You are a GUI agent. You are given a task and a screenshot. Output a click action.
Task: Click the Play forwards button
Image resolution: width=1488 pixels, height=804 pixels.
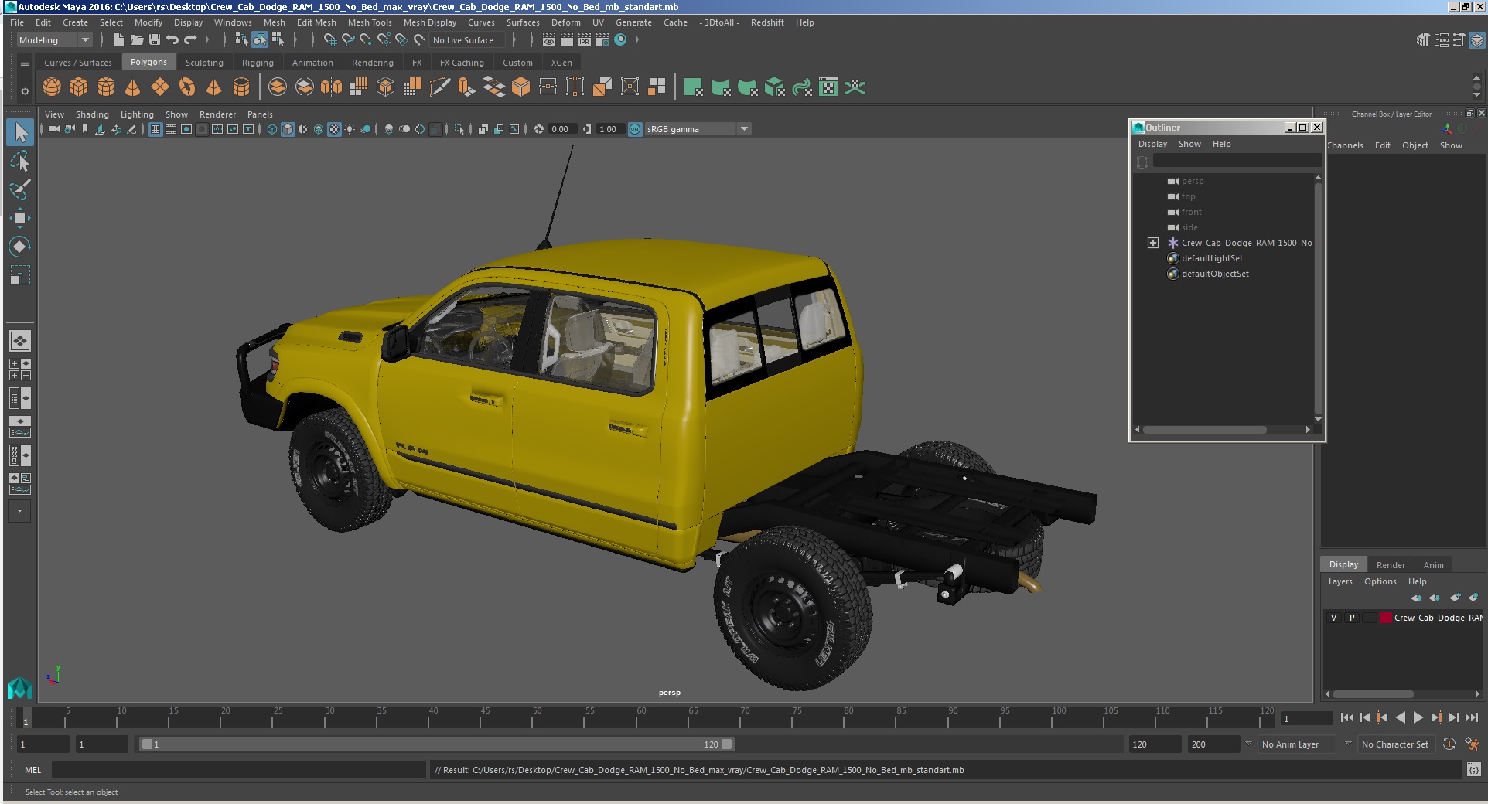coord(1418,717)
